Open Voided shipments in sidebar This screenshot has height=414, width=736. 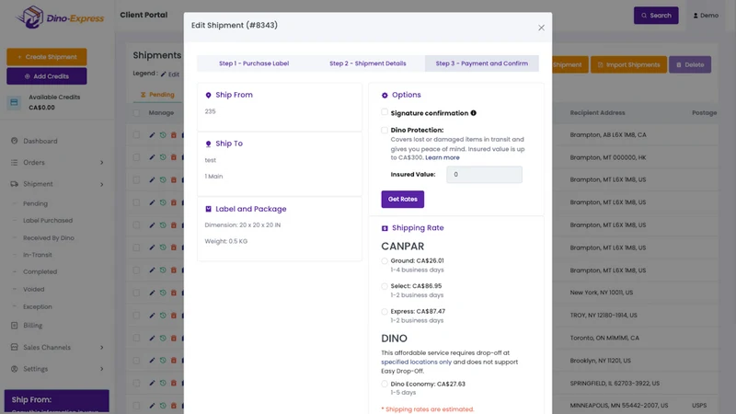click(34, 289)
